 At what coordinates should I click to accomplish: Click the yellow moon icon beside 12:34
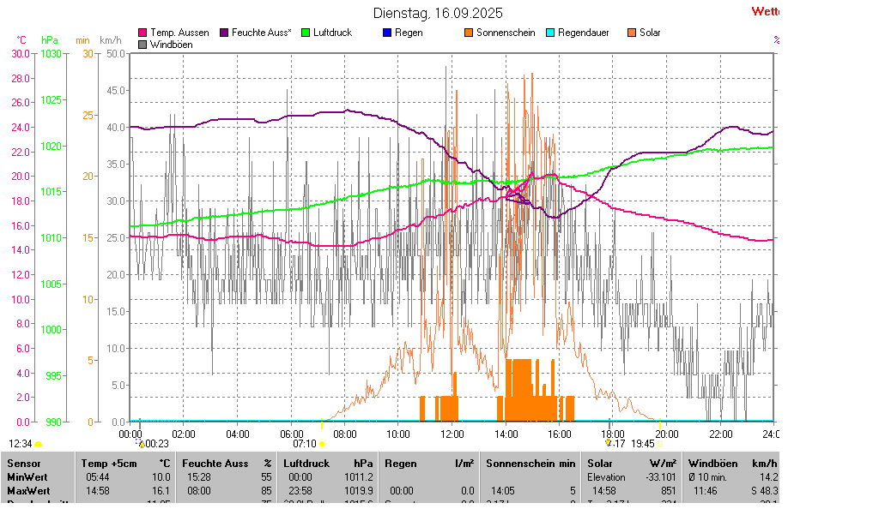(39, 444)
